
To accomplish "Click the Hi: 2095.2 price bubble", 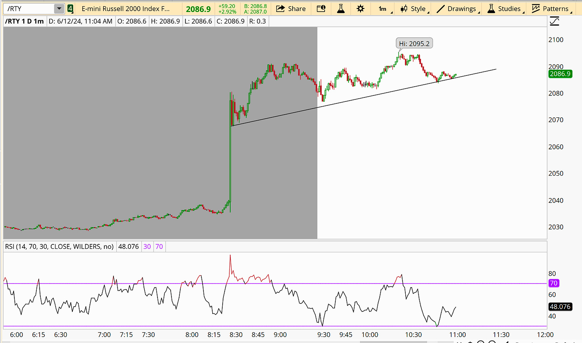I will (415, 44).
